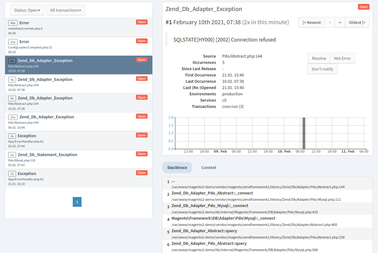Click the 22x occurrence count badge
The image size is (379, 253).
click(13, 42)
